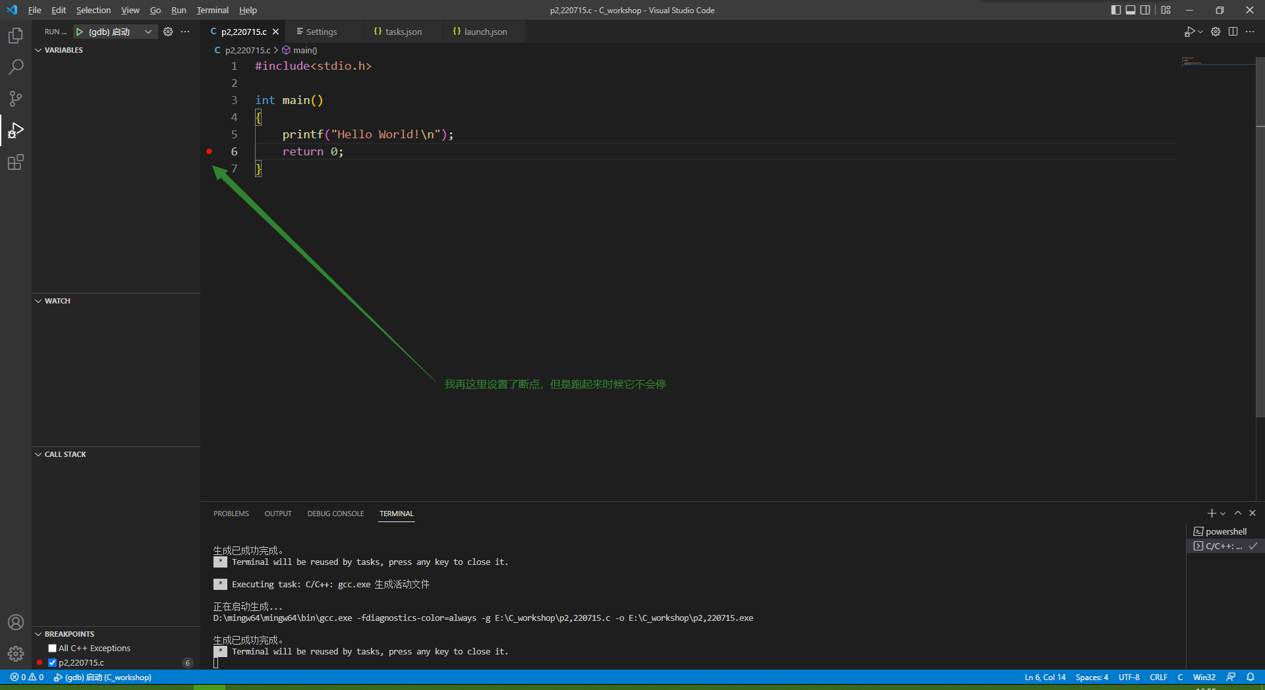Viewport: 1265px width, 690px height.
Task: Open the Edit menu
Action: click(x=59, y=10)
